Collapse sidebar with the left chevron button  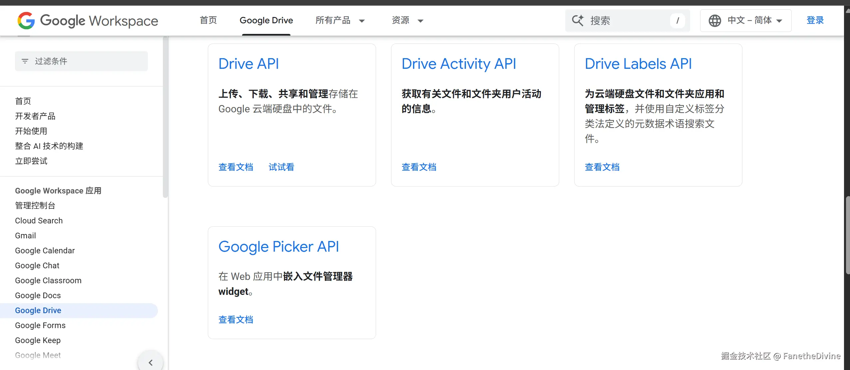coord(151,362)
